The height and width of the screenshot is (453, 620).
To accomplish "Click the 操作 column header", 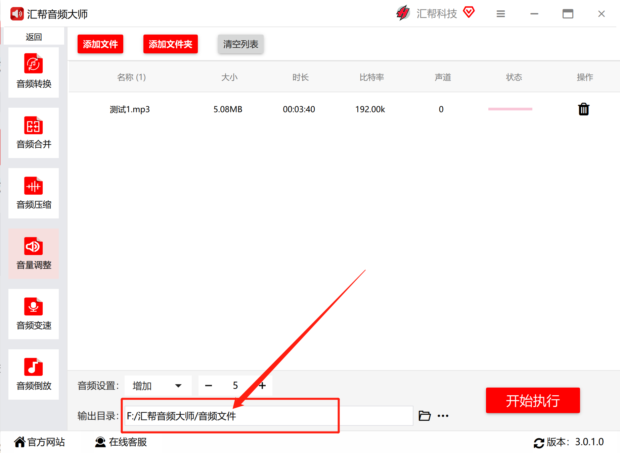I will [585, 77].
